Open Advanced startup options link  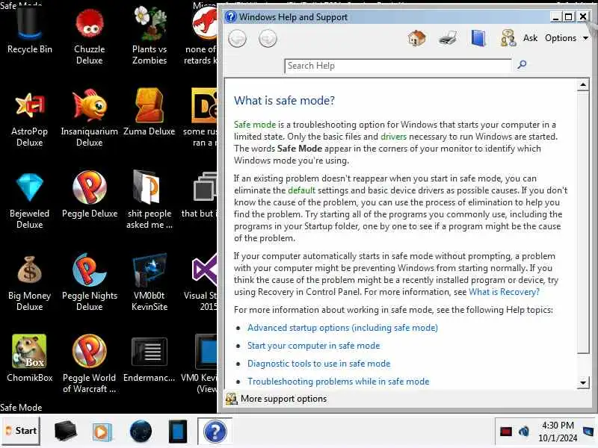[342, 328]
